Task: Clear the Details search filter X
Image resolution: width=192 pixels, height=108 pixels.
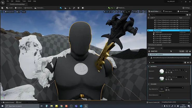Action: (149, 62)
